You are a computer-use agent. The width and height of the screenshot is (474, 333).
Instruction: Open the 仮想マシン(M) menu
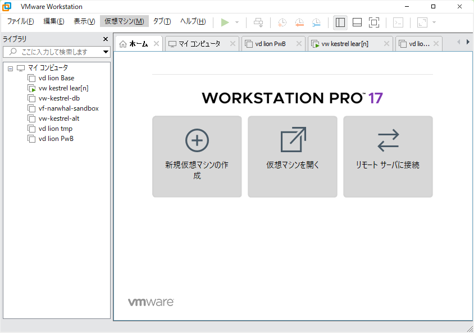[124, 21]
